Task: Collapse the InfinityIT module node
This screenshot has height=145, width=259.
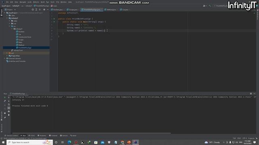Action: pos(7,18)
